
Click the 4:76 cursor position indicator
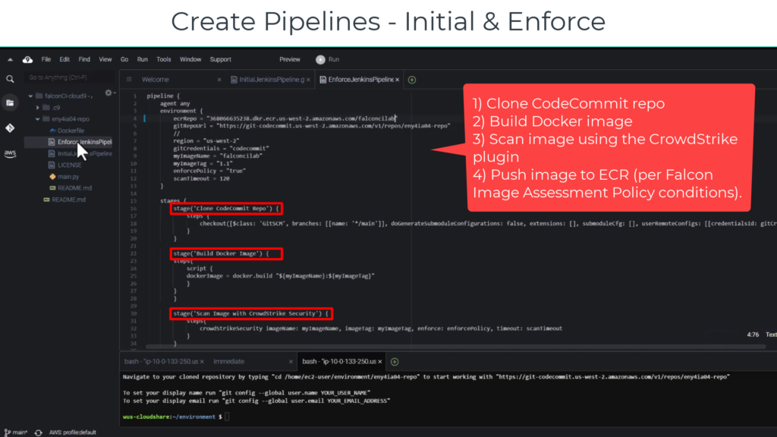[753, 335]
